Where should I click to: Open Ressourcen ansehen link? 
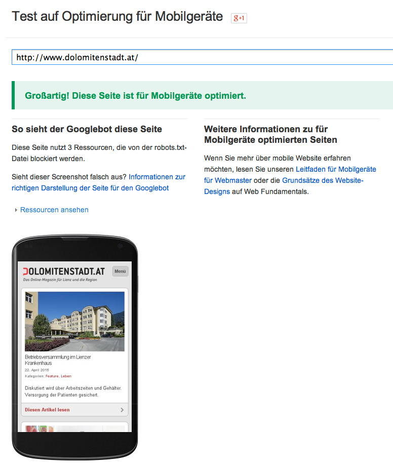click(54, 210)
